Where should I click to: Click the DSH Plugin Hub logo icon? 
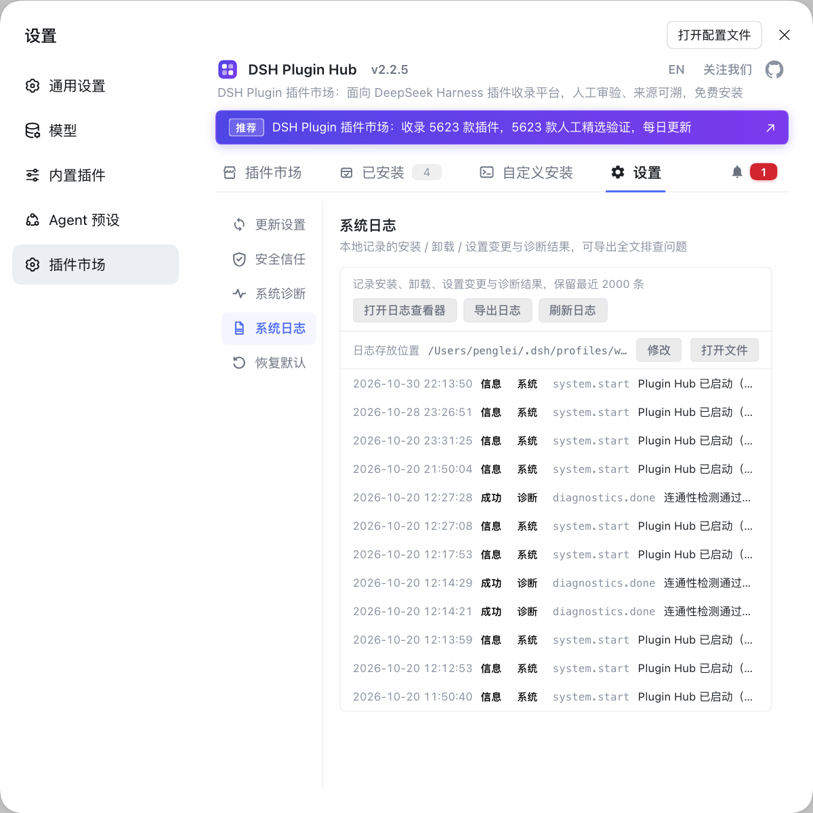pos(228,69)
